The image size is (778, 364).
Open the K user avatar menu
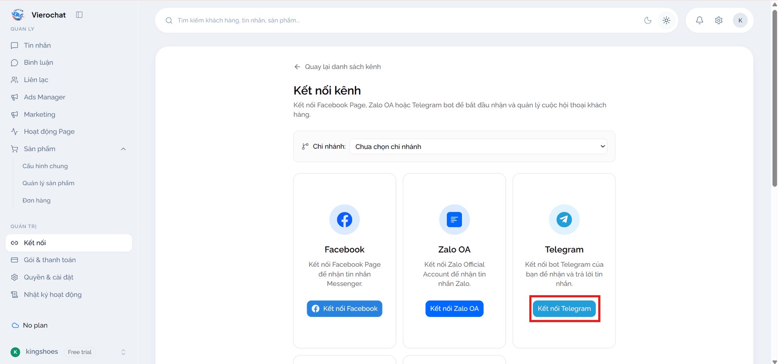pyautogui.click(x=740, y=20)
